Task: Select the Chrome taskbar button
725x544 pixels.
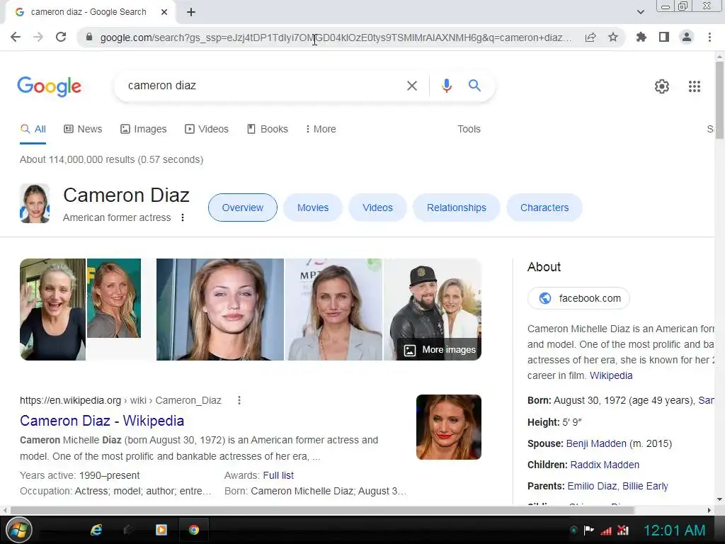Action: [x=194, y=530]
